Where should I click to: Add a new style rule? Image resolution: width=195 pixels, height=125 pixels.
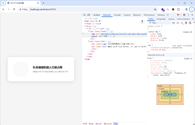[x=182, y=23]
